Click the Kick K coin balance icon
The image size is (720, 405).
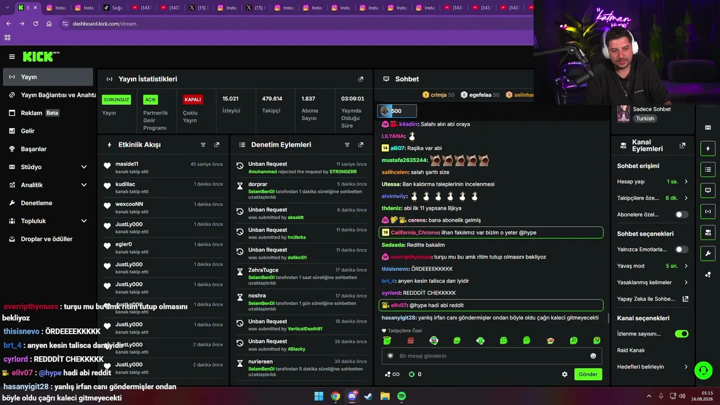(x=412, y=374)
